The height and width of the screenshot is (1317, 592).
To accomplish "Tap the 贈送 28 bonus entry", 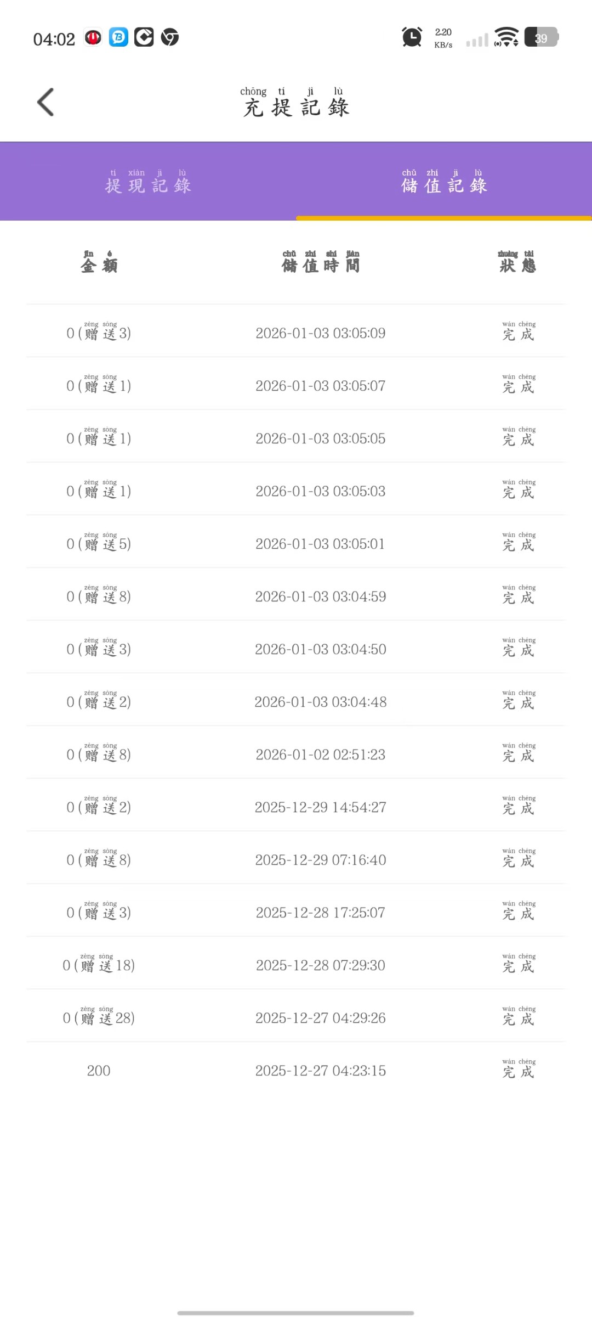I will pos(99,1018).
